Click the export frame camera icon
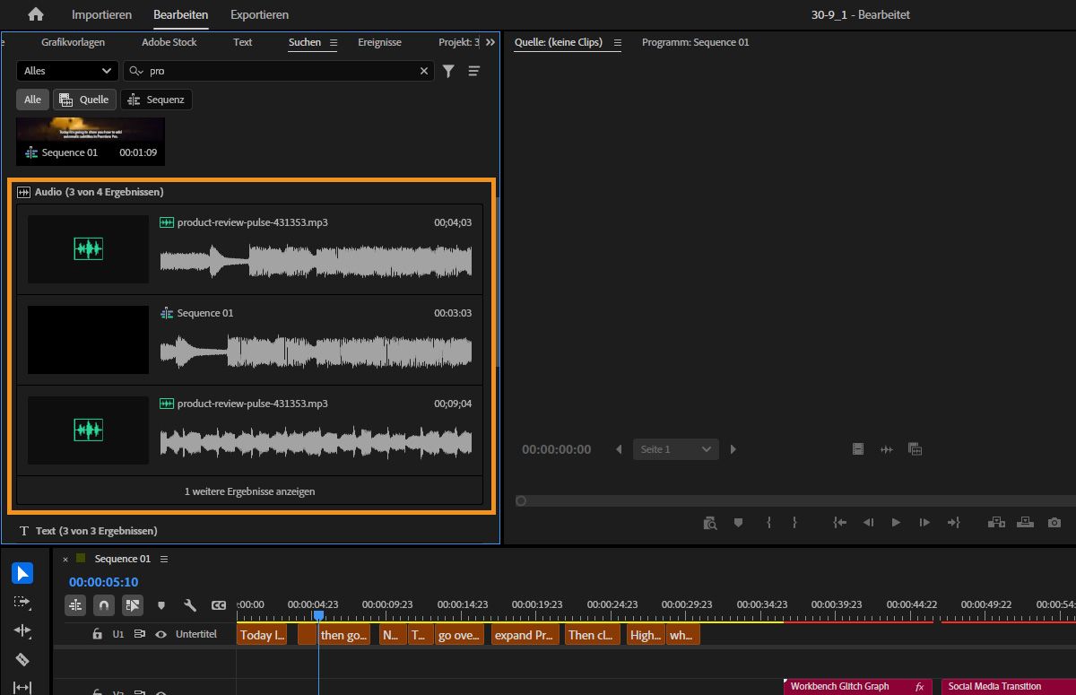The height and width of the screenshot is (695, 1076). point(1054,522)
